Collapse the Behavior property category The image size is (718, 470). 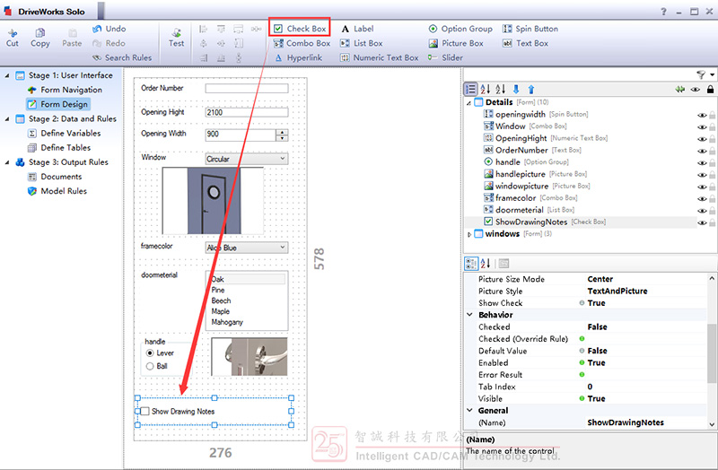[469, 315]
